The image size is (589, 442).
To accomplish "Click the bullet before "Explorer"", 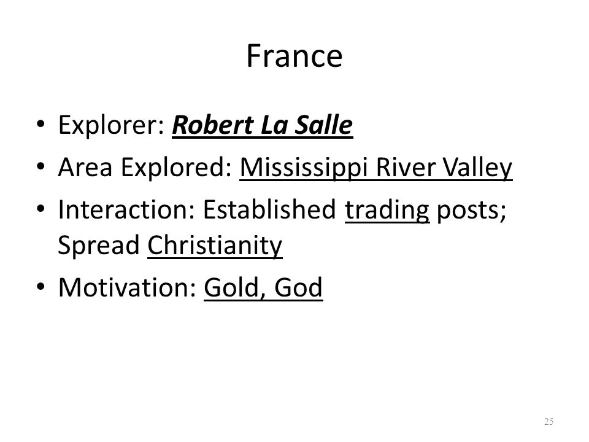I will [40, 123].
